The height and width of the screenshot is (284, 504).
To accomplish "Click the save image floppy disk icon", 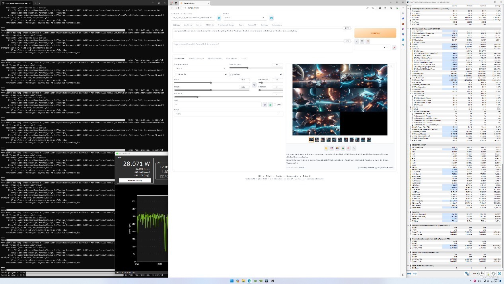I will click(331, 148).
